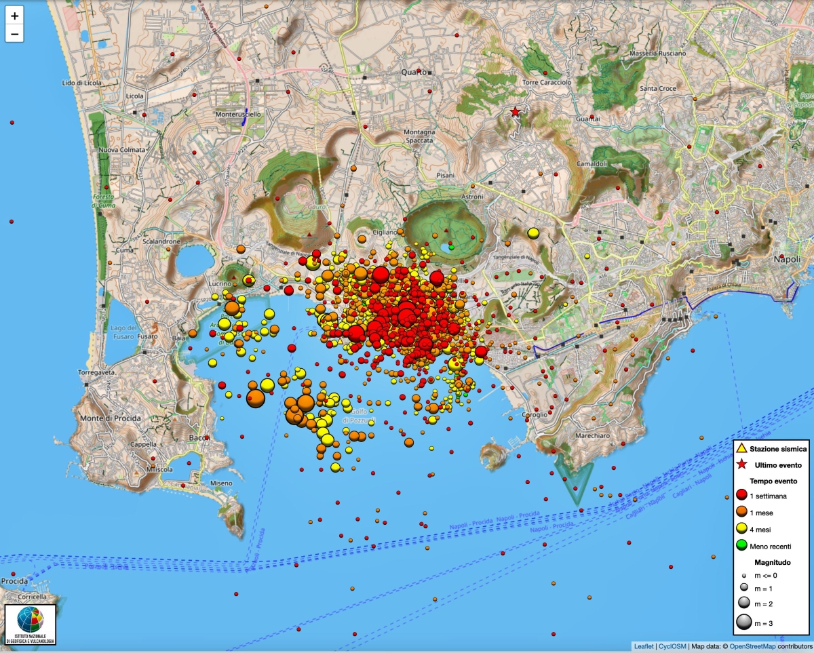
Task: Click the green Meno recenti legend swatch
Action: pos(741,544)
